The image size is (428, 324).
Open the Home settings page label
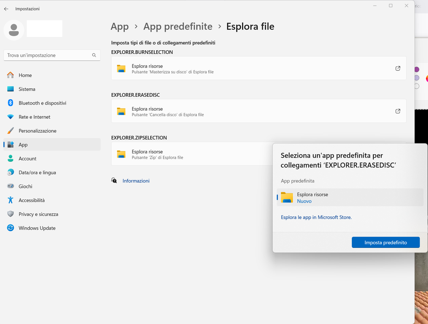[x=25, y=75]
